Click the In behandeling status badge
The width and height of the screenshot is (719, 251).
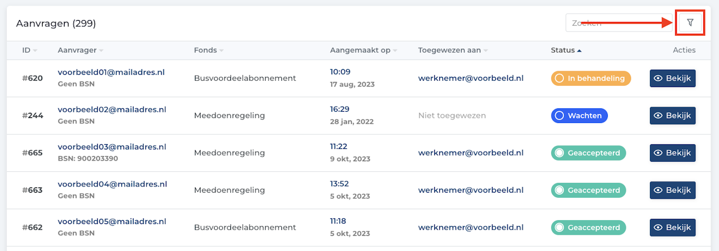click(591, 78)
